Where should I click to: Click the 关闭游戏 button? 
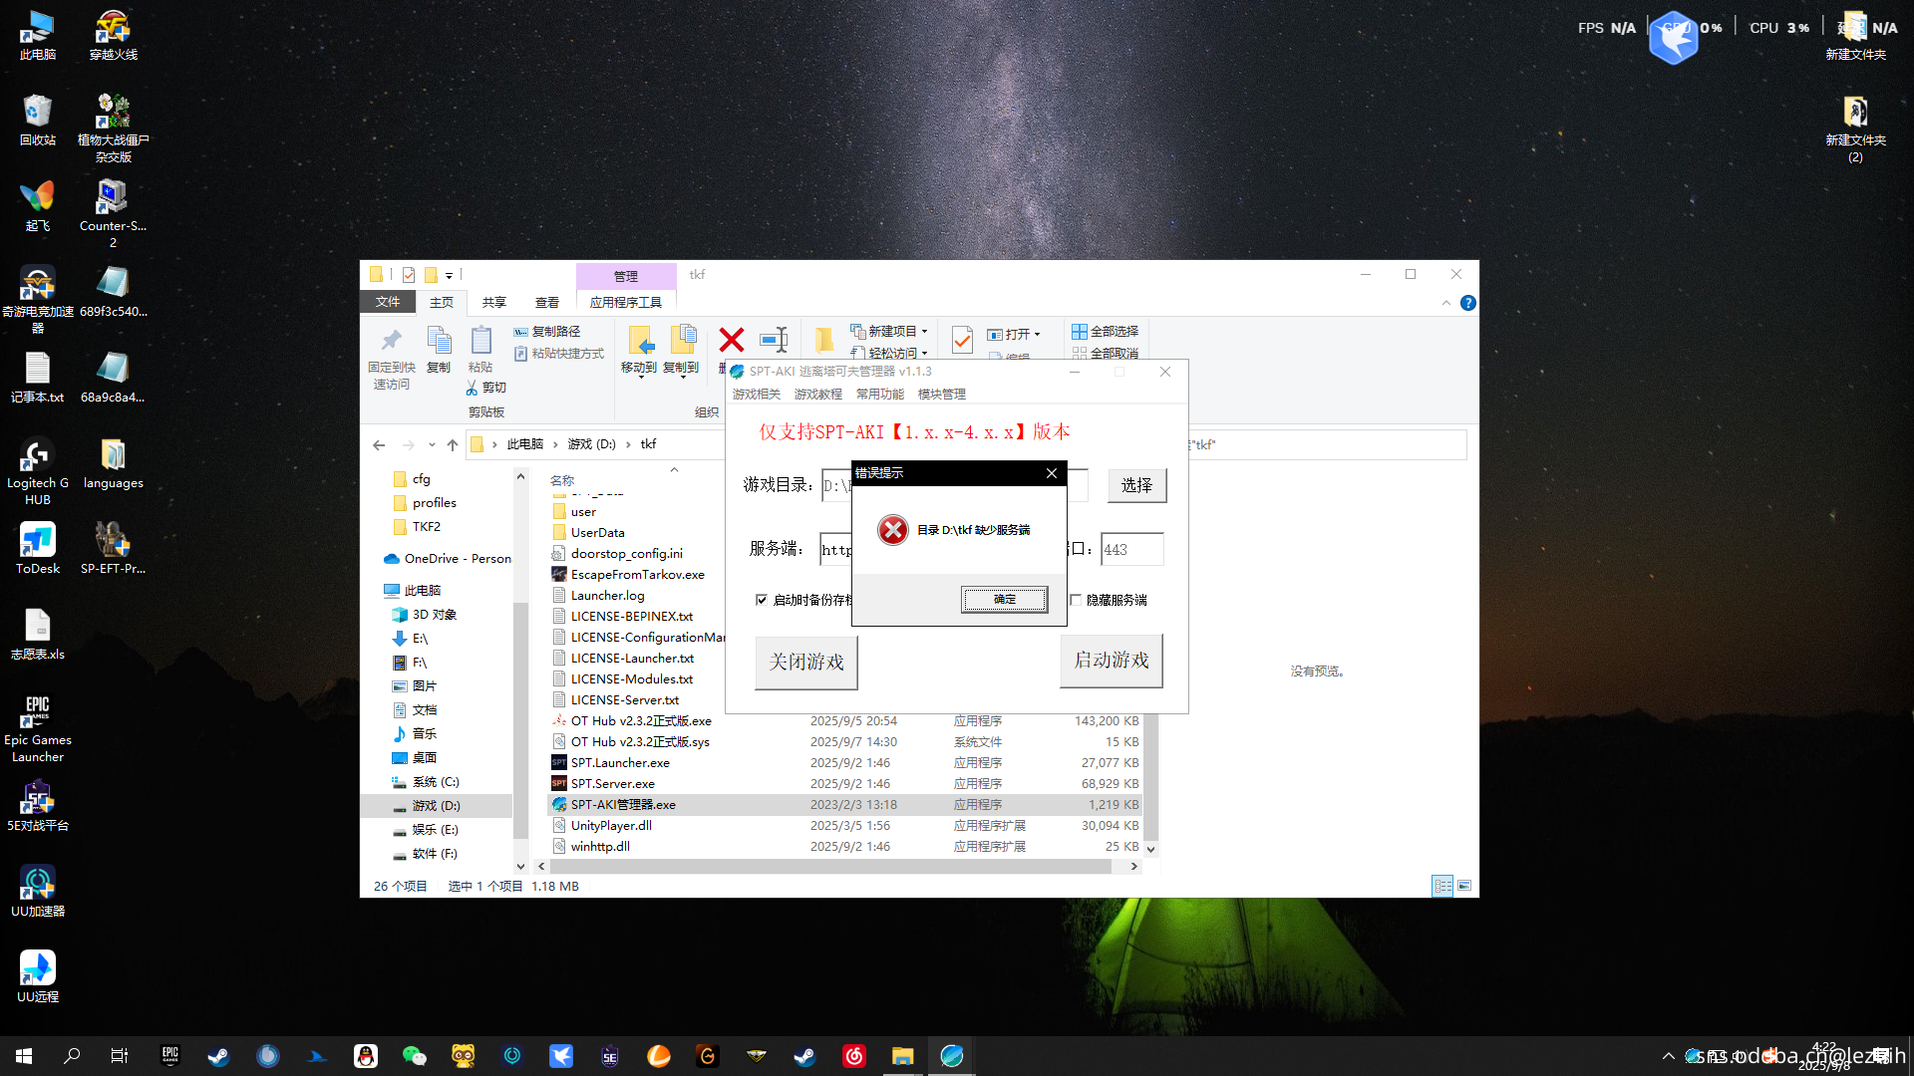[805, 662]
